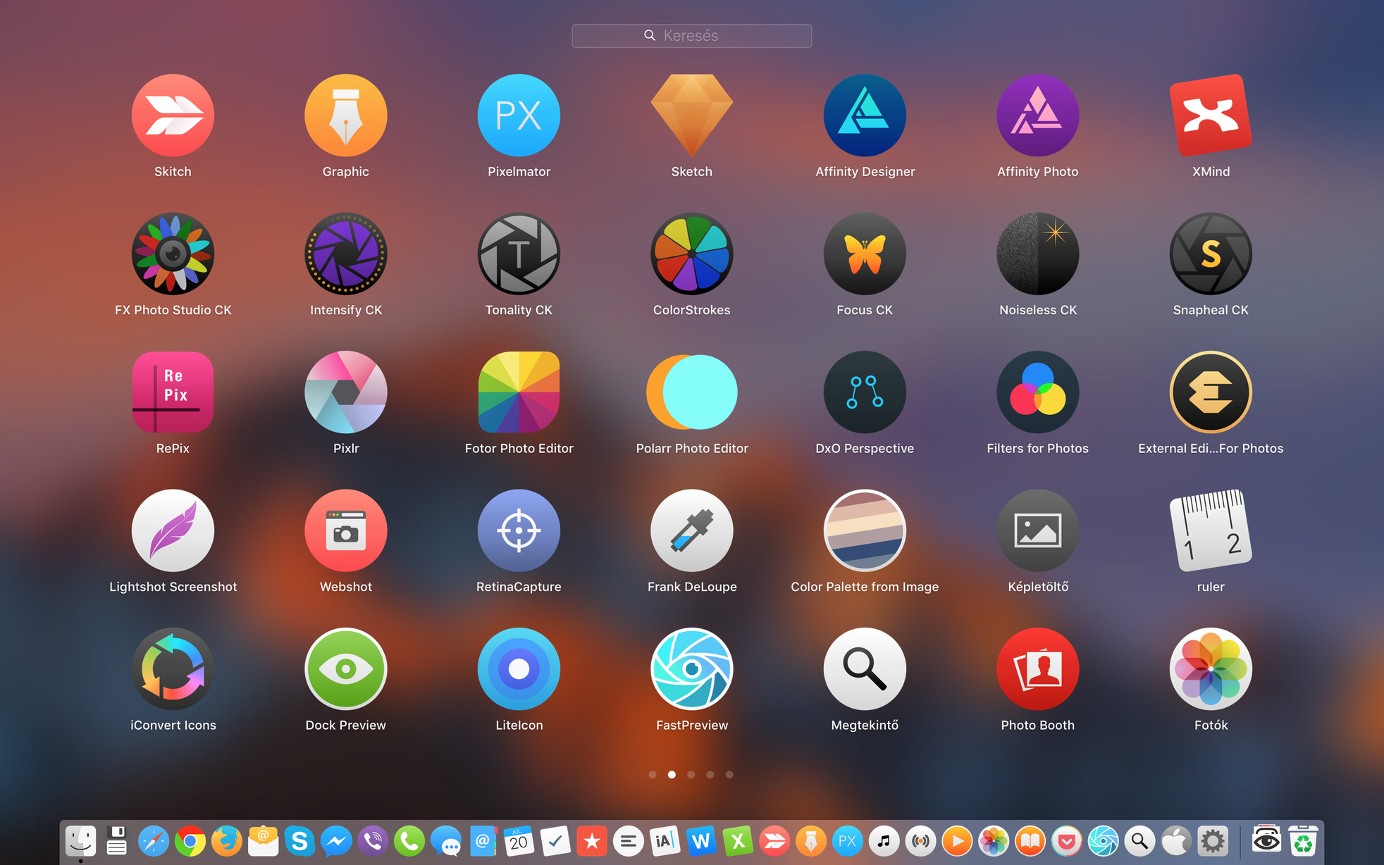Open System Preferences gear in Dock
The image size is (1384, 865).
pos(1212,841)
